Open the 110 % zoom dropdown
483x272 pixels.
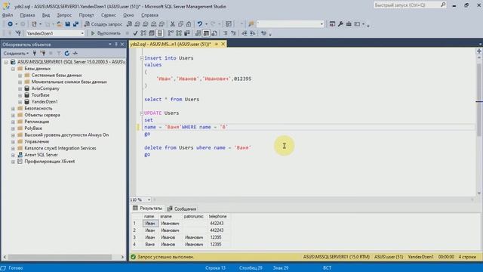click(149, 199)
